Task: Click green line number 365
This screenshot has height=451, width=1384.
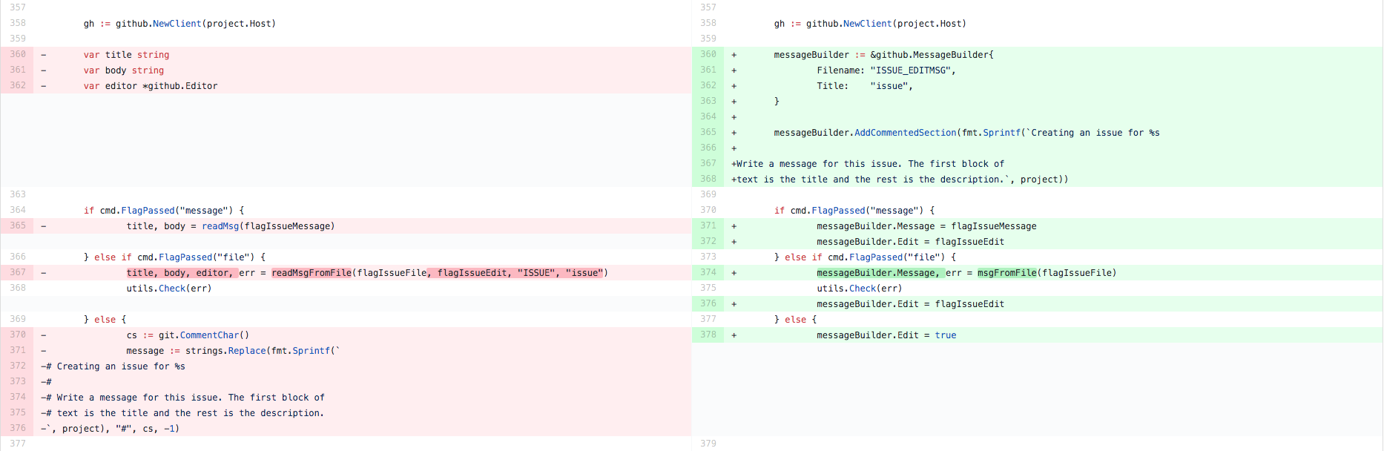Action: click(708, 132)
